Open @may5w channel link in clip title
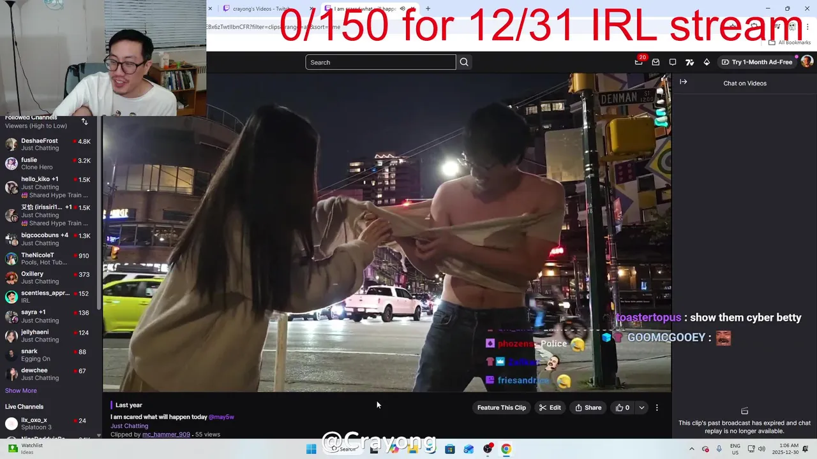 click(221, 416)
